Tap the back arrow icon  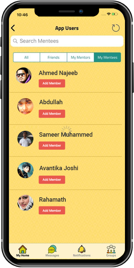pos(13,28)
